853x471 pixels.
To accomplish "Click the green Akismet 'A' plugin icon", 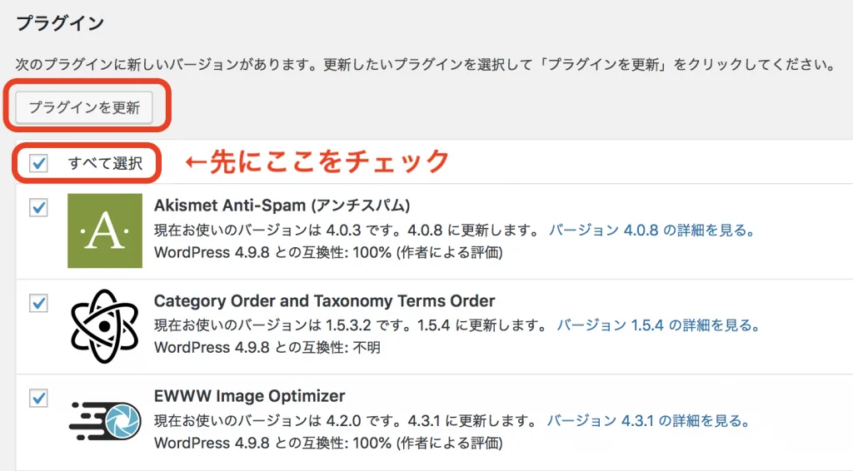I will point(105,231).
